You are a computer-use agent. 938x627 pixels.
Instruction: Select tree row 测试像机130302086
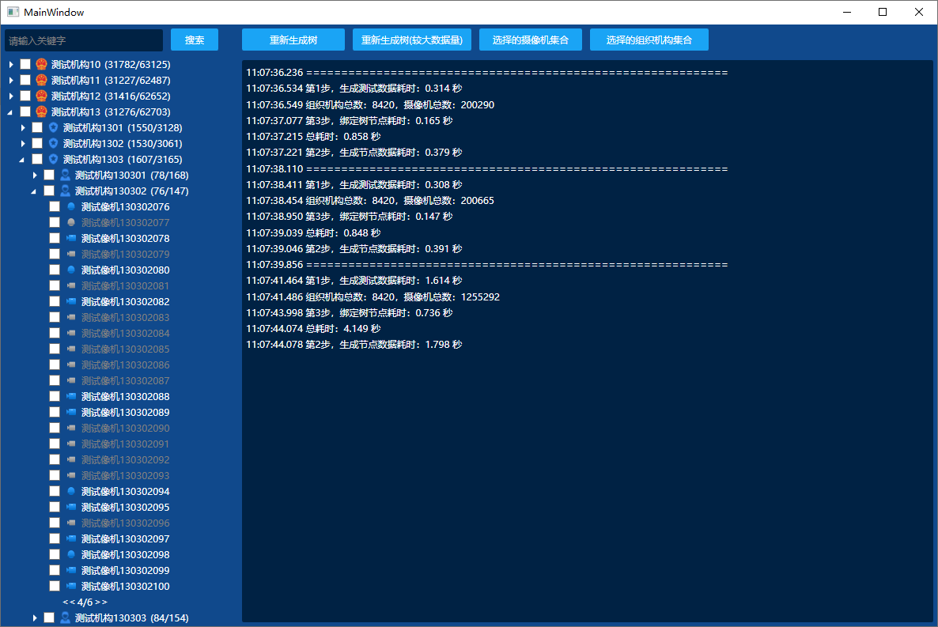pos(125,365)
